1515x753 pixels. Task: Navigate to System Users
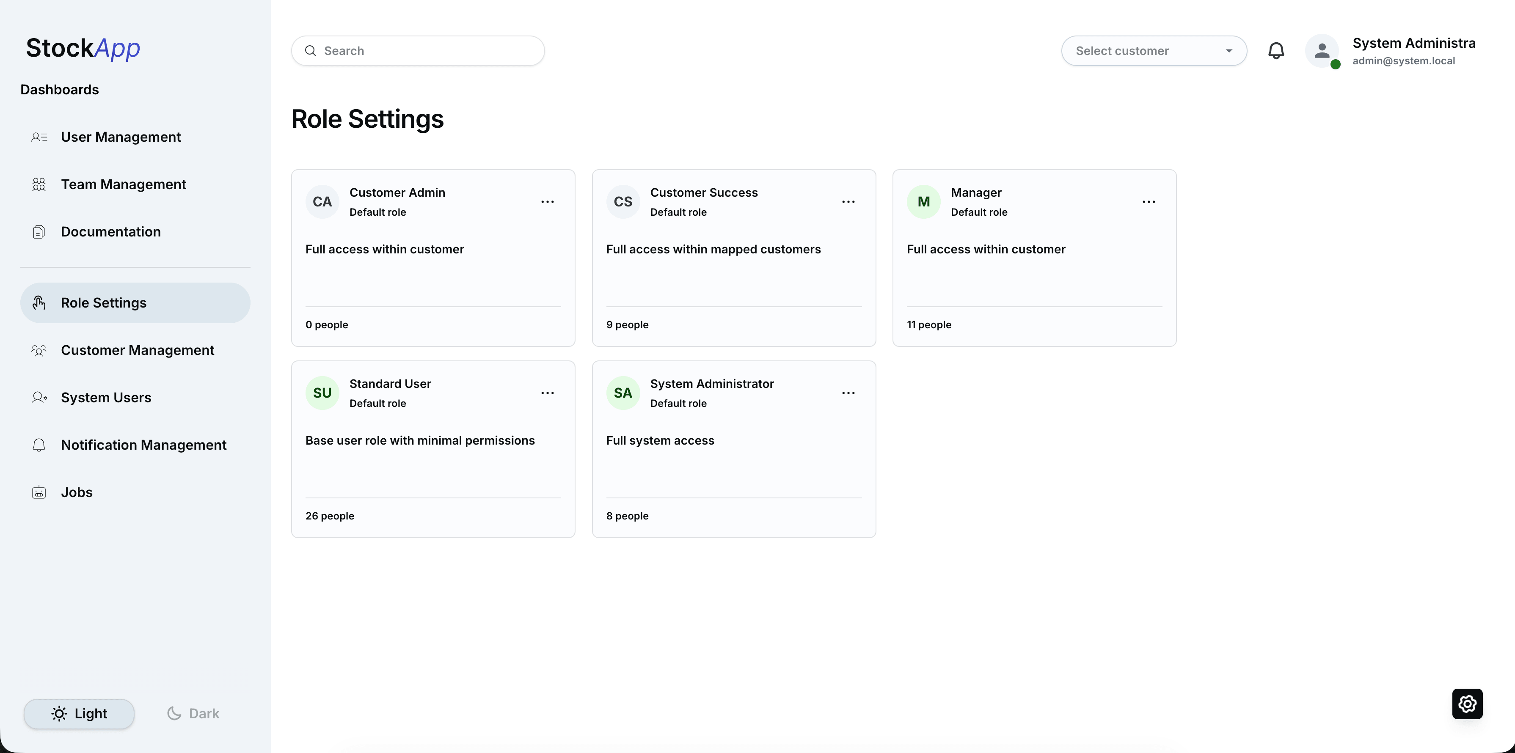(x=135, y=397)
